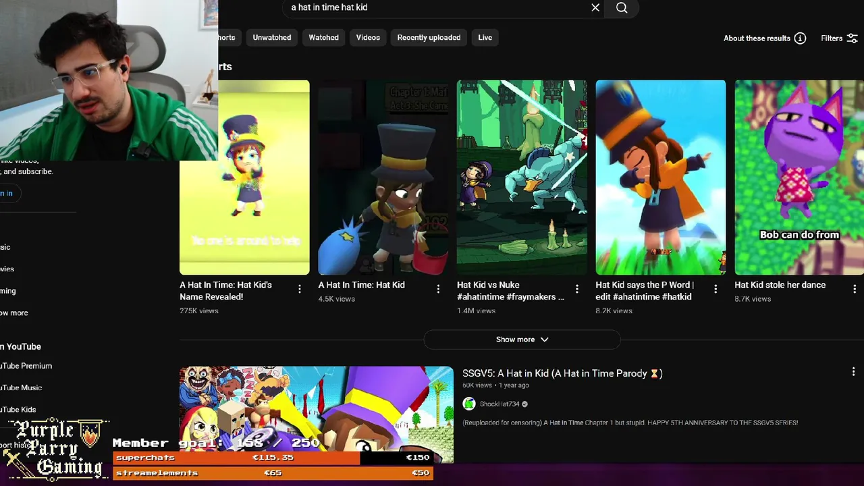Click '8.2K views' text
Viewport: 864px width, 486px height.
coord(614,311)
